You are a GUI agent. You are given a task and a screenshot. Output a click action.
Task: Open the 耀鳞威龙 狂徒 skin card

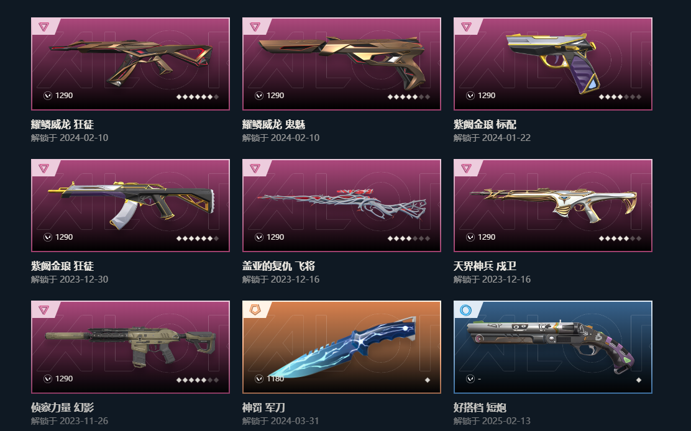click(x=130, y=64)
